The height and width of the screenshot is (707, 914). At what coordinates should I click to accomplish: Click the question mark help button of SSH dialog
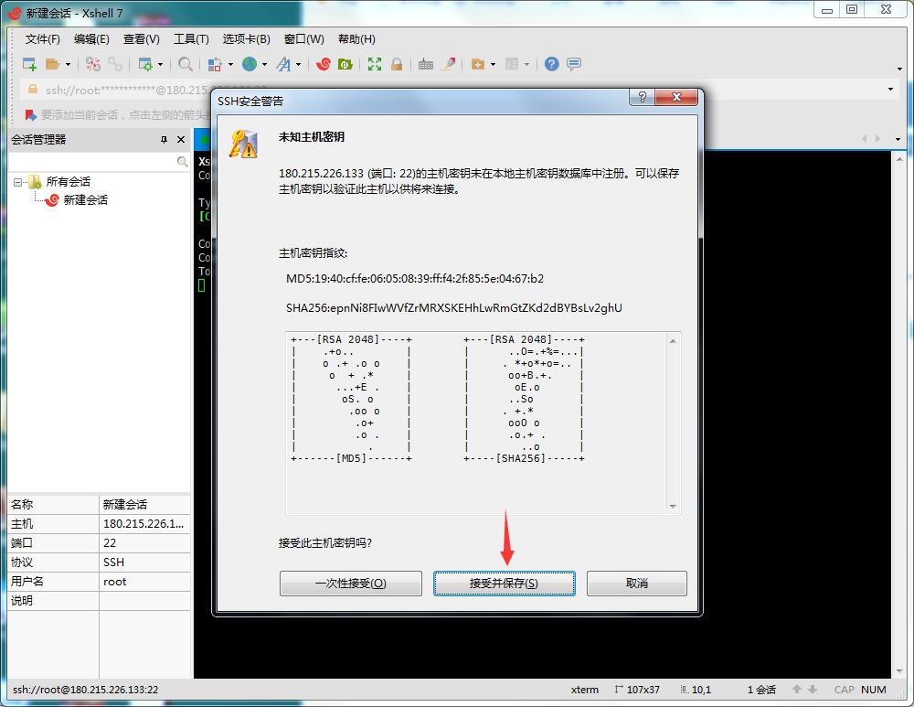click(x=643, y=97)
